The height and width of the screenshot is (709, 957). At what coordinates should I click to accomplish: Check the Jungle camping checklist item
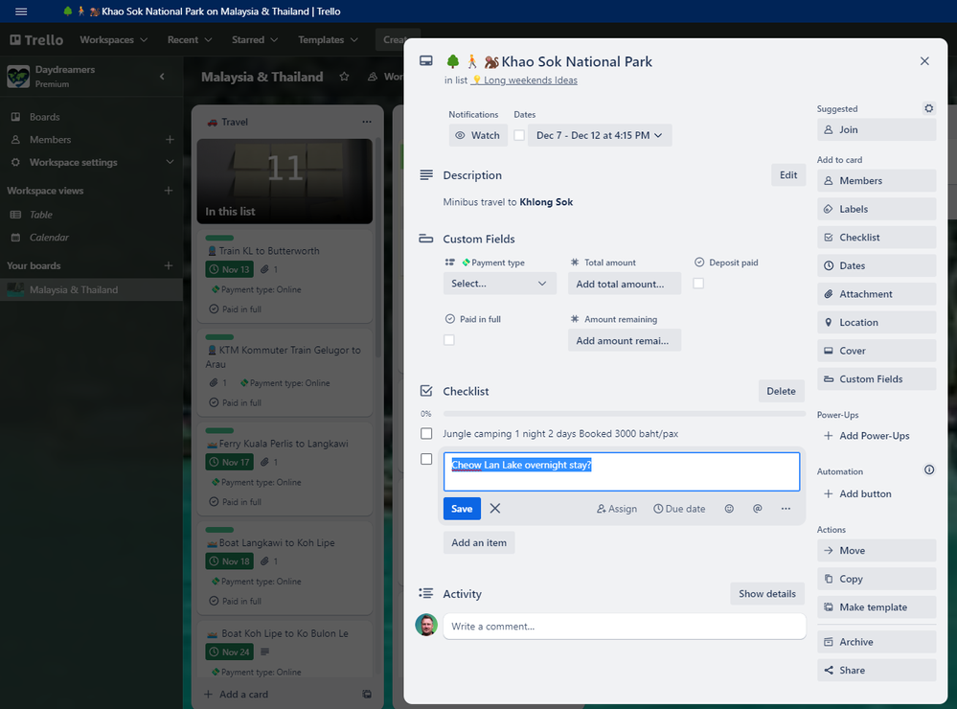(x=426, y=434)
